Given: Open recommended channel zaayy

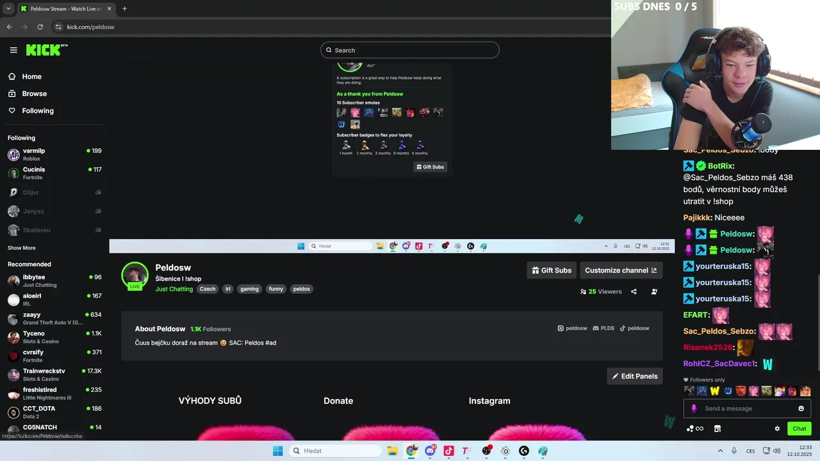Looking at the screenshot, I should [54, 318].
